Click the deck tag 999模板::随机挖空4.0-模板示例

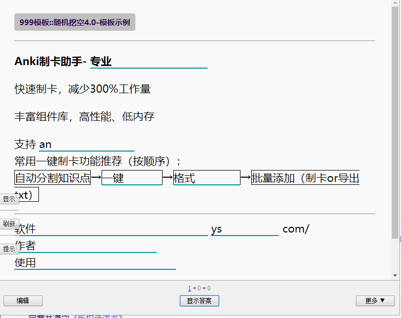coord(75,22)
